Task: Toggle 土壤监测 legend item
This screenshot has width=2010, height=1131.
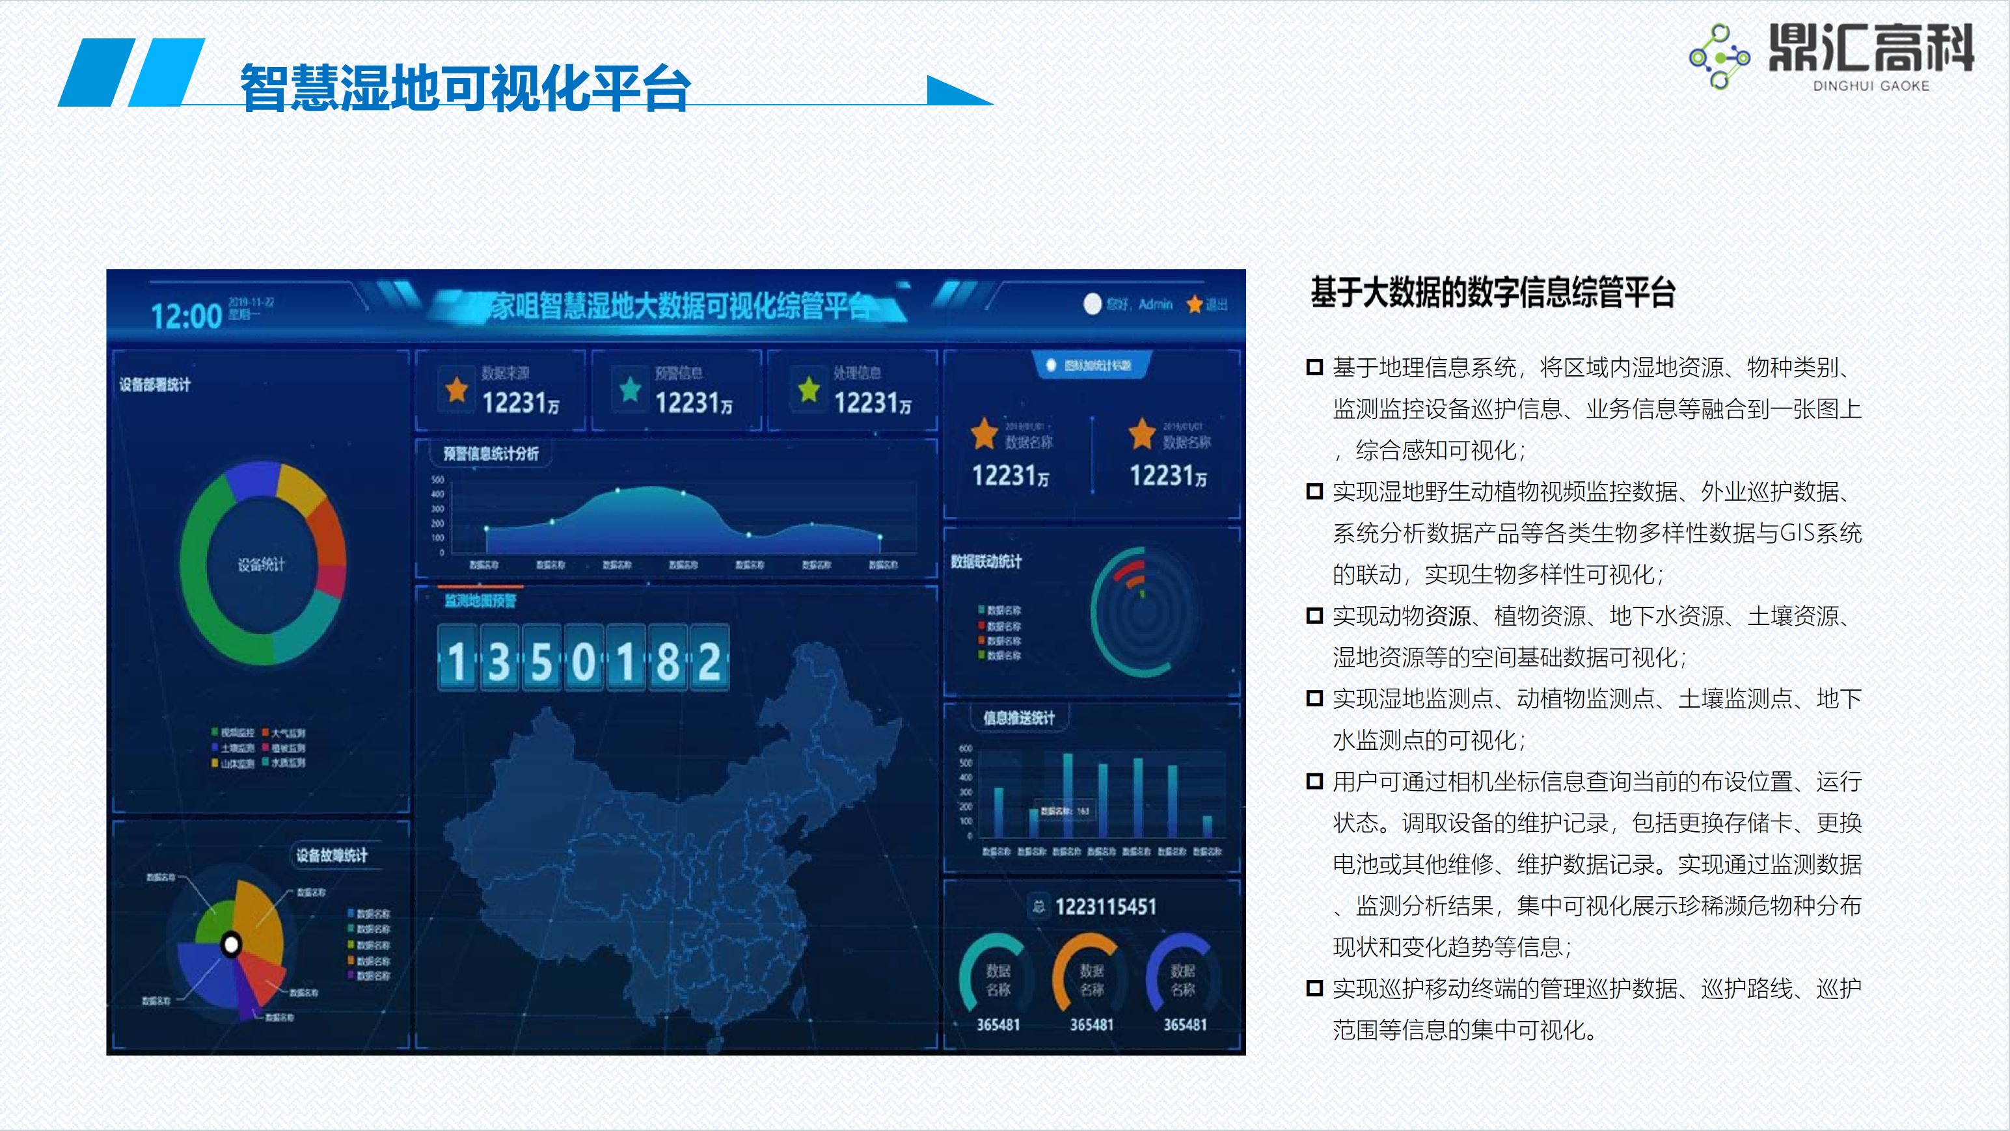Action: point(232,747)
